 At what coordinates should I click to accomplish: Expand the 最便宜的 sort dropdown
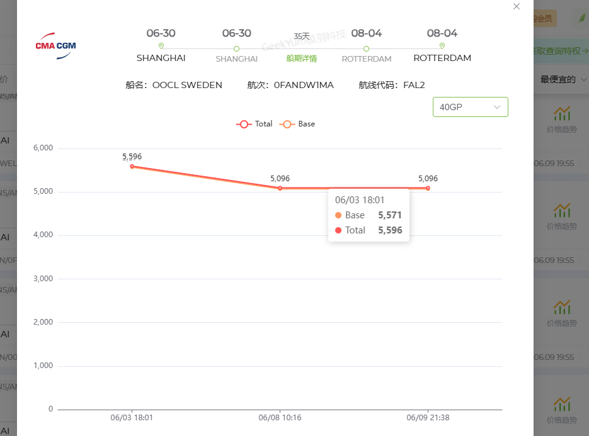(563, 79)
